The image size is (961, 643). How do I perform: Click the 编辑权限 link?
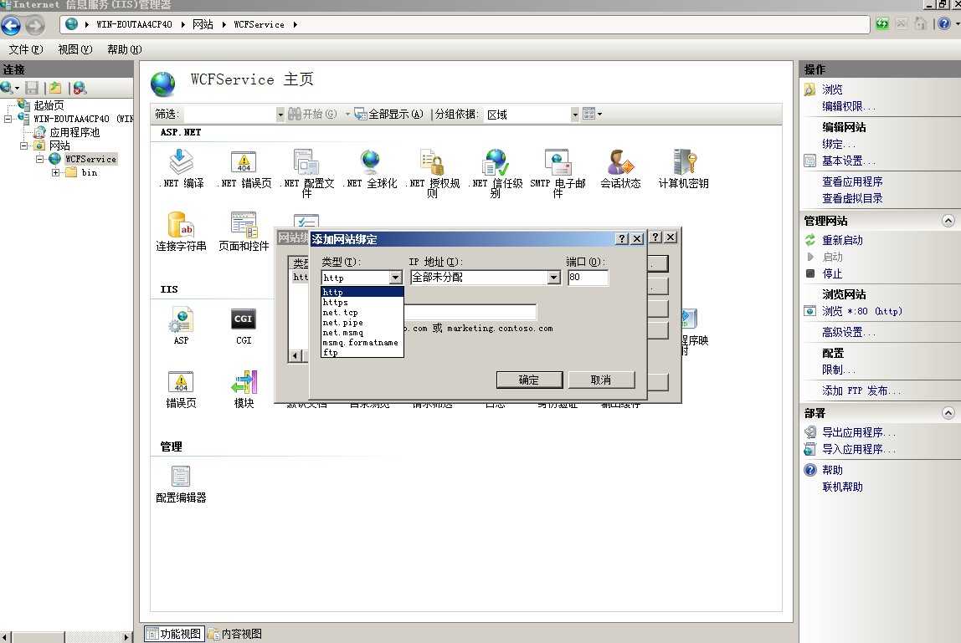click(x=848, y=106)
